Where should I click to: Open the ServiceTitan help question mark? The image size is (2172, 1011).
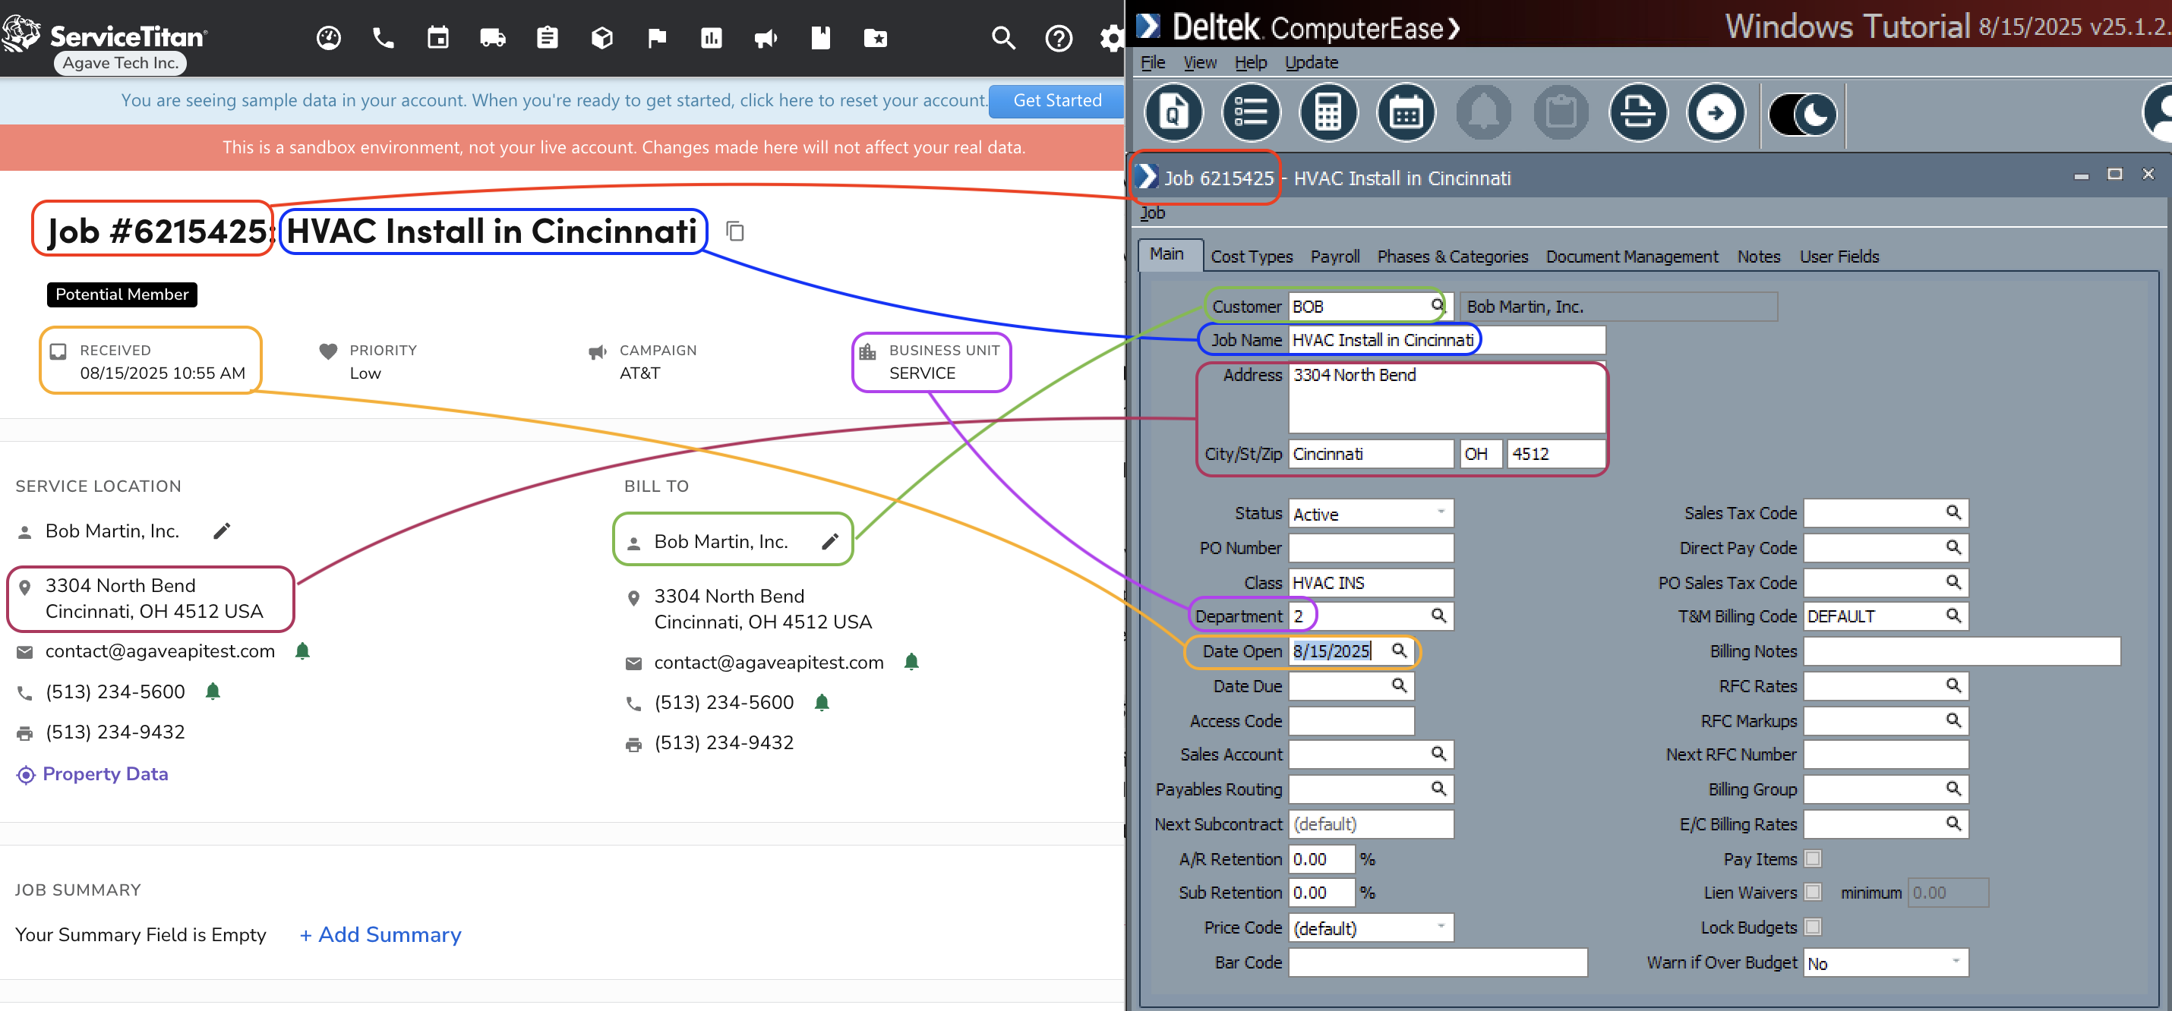(x=1058, y=38)
